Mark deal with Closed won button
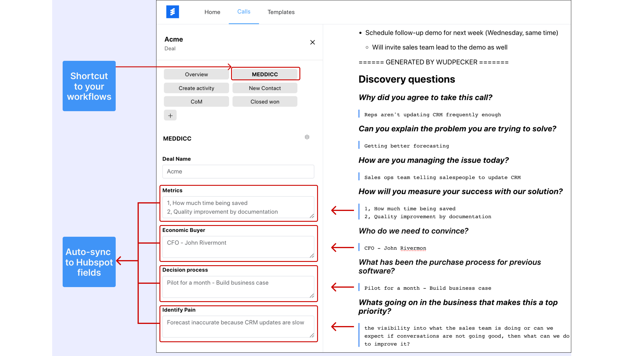 (x=265, y=102)
